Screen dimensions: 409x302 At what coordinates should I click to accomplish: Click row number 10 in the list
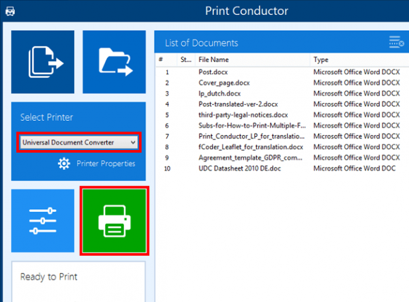coord(167,169)
